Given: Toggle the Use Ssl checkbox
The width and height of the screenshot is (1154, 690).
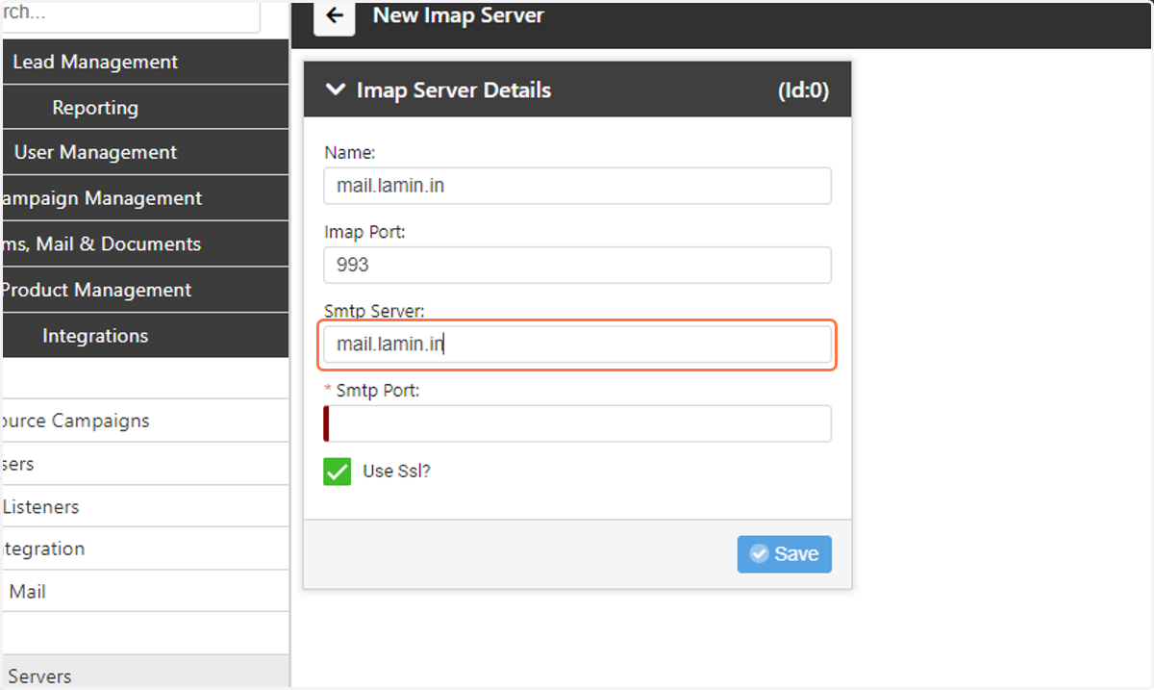Looking at the screenshot, I should [338, 472].
